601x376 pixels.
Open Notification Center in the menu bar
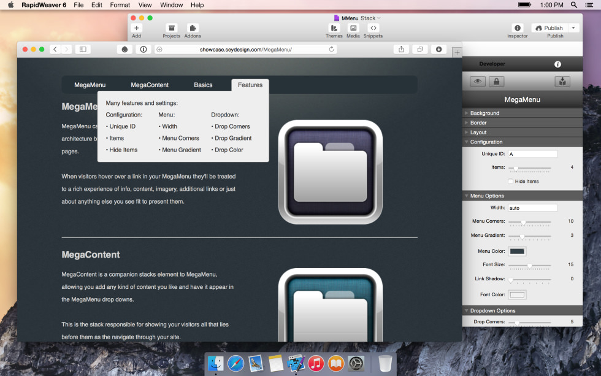pyautogui.click(x=589, y=5)
